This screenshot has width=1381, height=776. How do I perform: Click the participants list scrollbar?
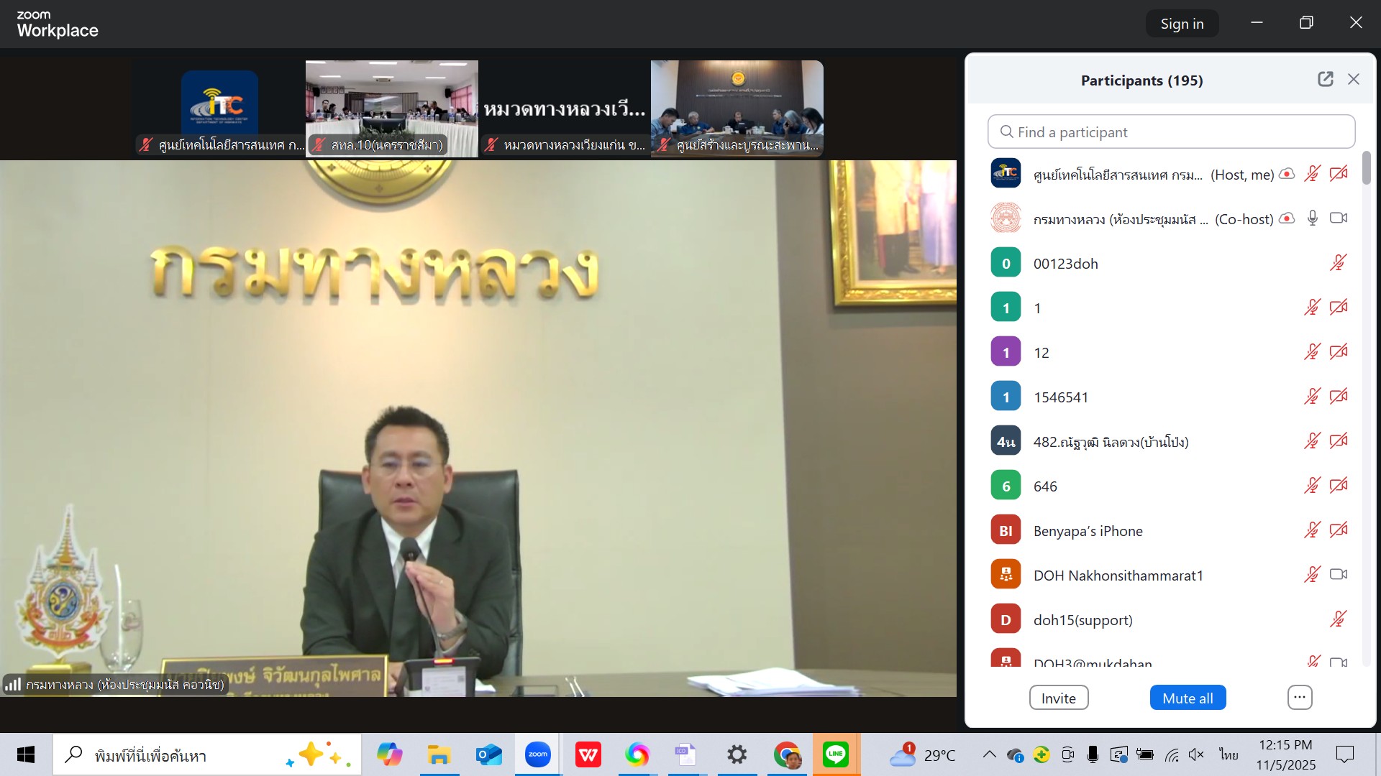(1366, 168)
